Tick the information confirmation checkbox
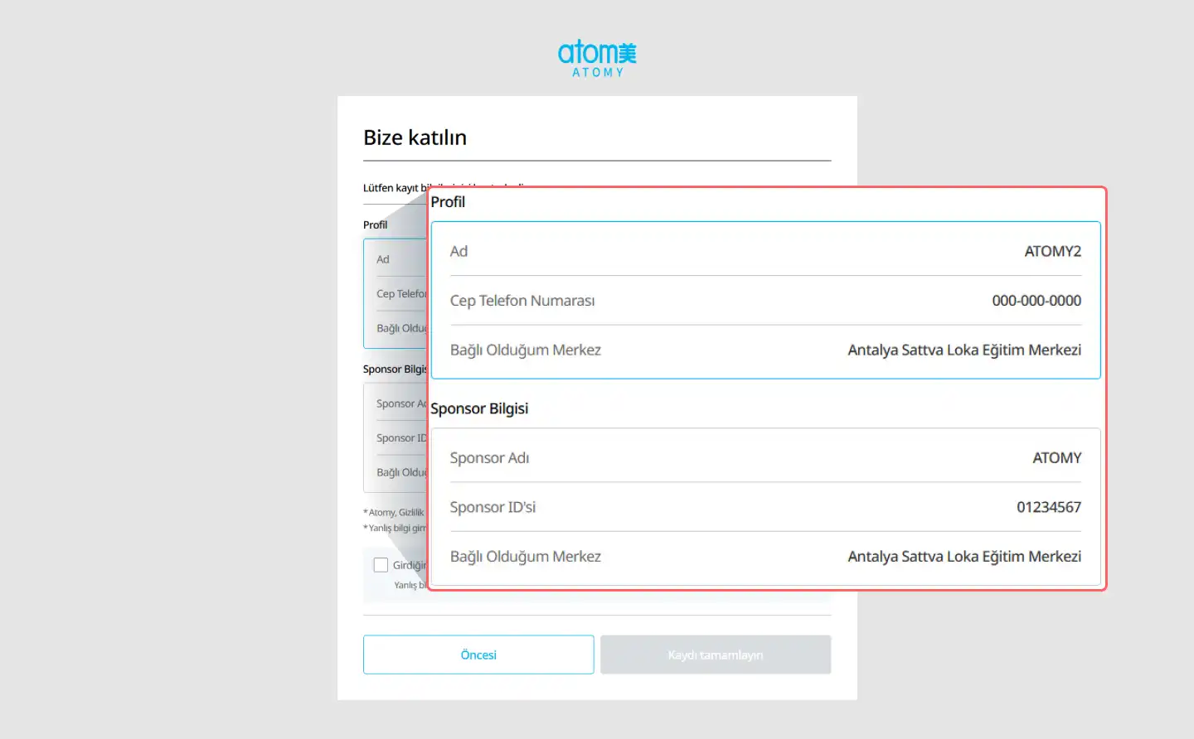The width and height of the screenshot is (1194, 739). click(x=381, y=565)
